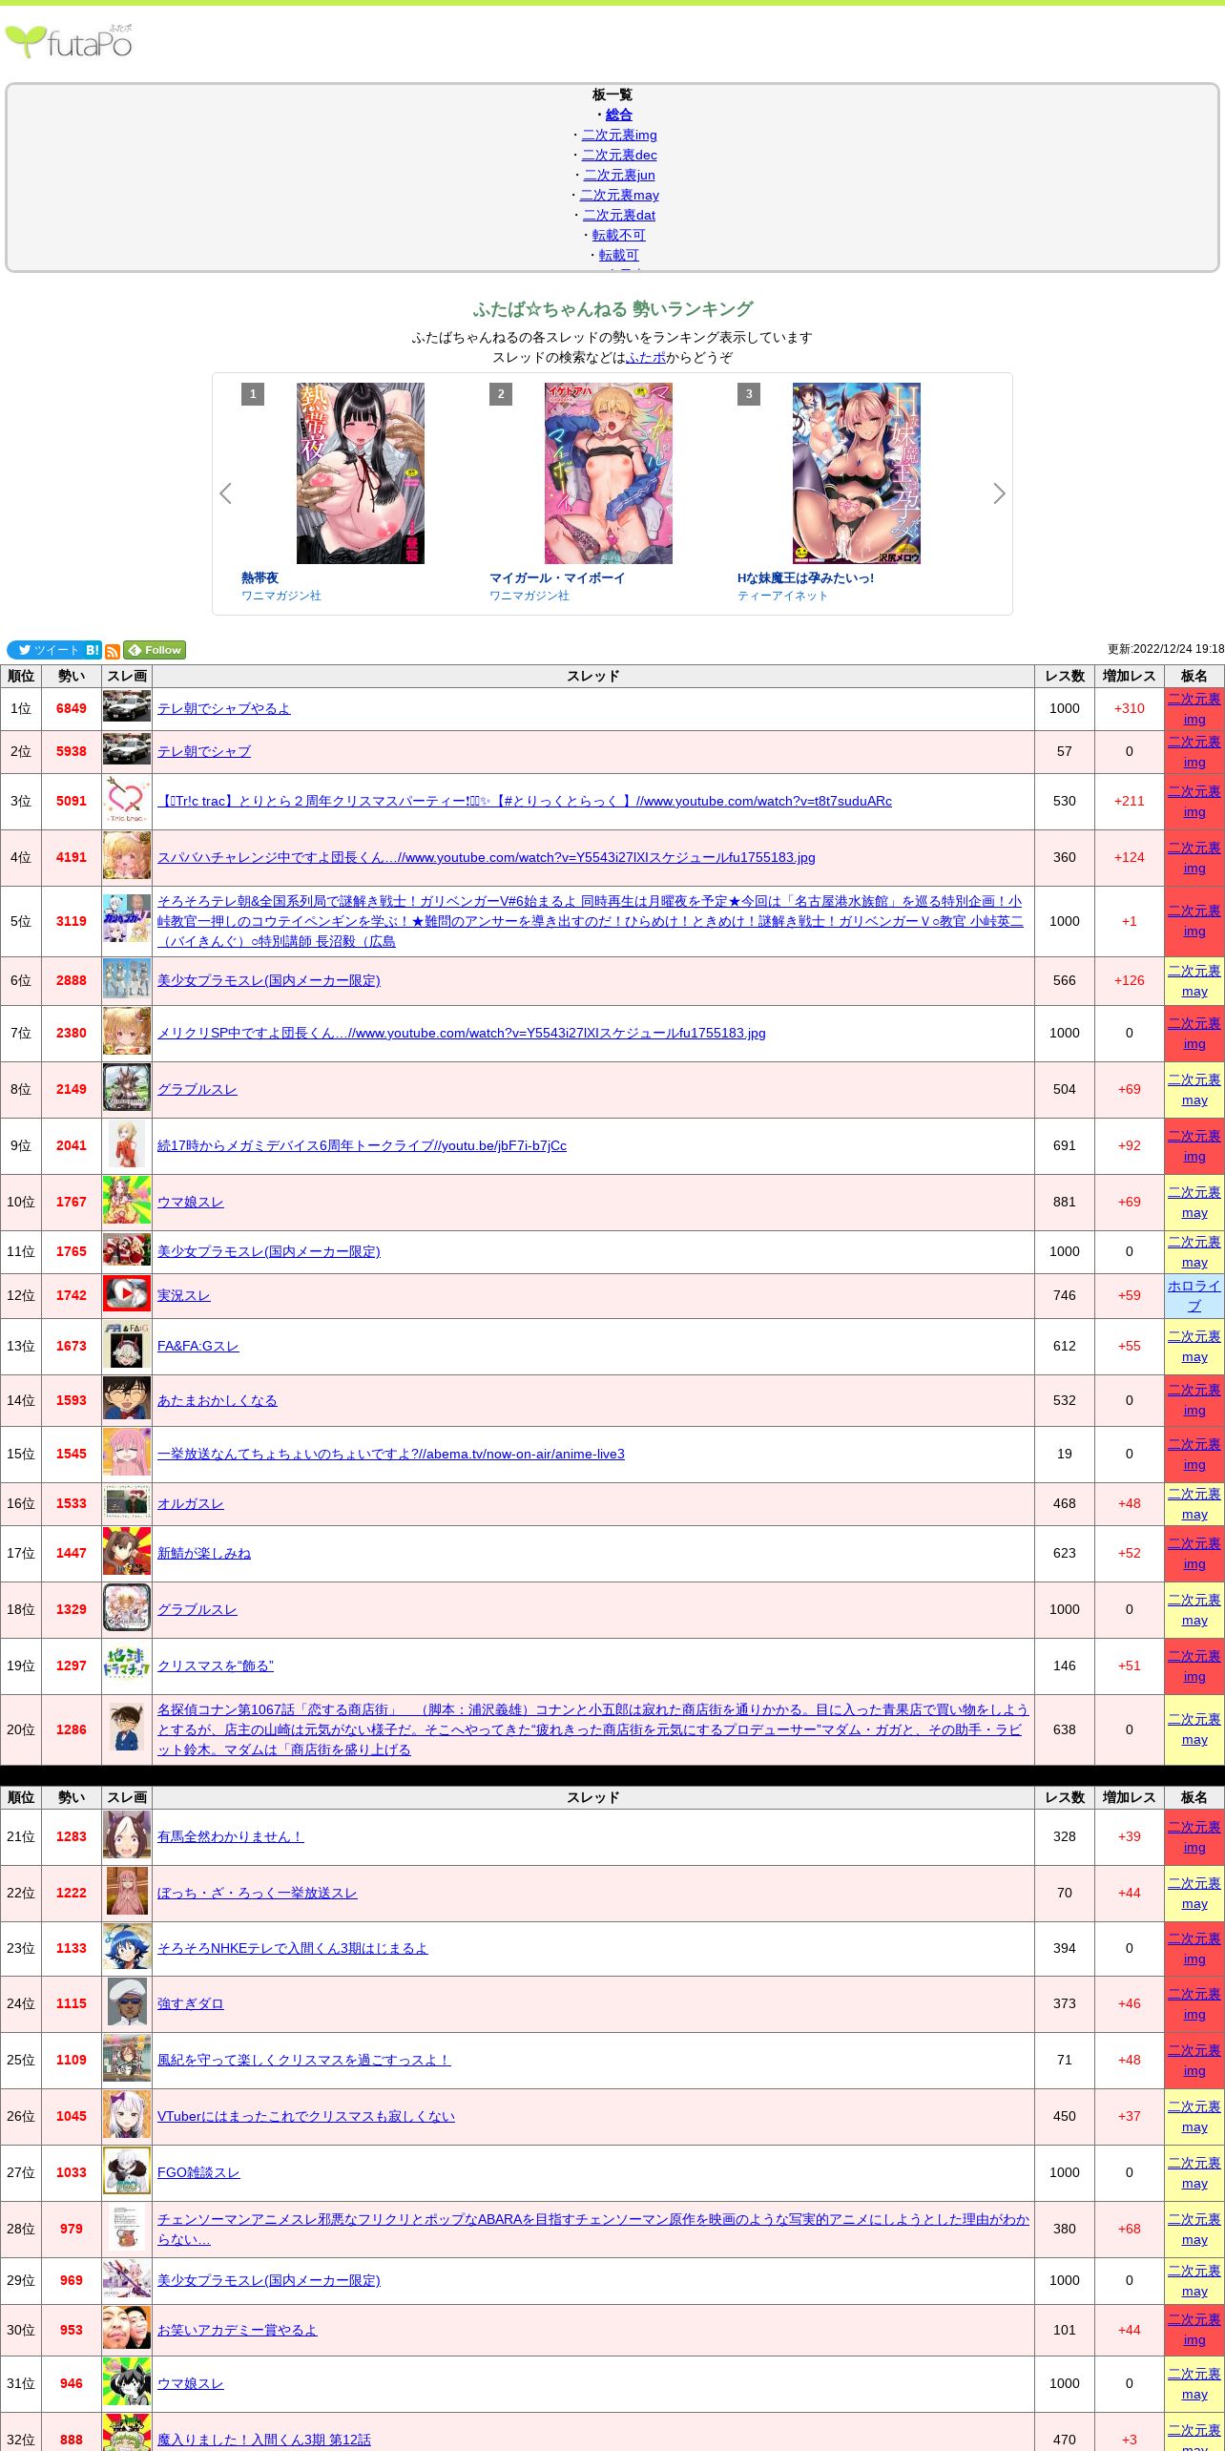Select 二次元裏may board link
1225x2451 pixels.
click(x=619, y=195)
